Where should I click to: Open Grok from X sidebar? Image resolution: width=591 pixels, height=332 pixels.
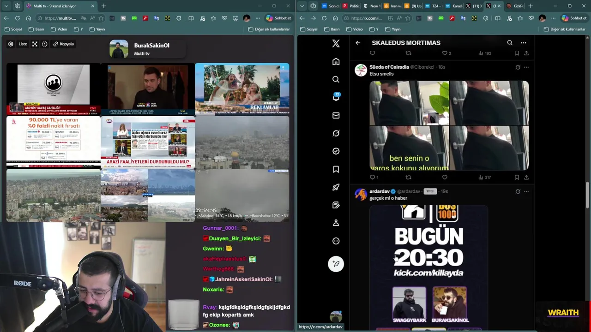pos(336,133)
